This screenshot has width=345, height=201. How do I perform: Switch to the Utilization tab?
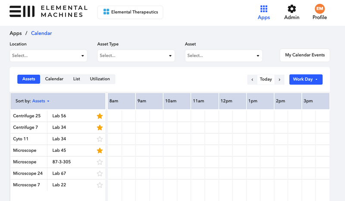100,79
